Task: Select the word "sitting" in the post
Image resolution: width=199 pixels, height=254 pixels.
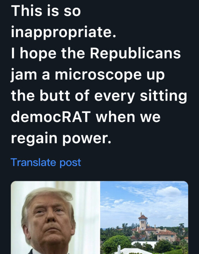Action: pyautogui.click(x=163, y=96)
